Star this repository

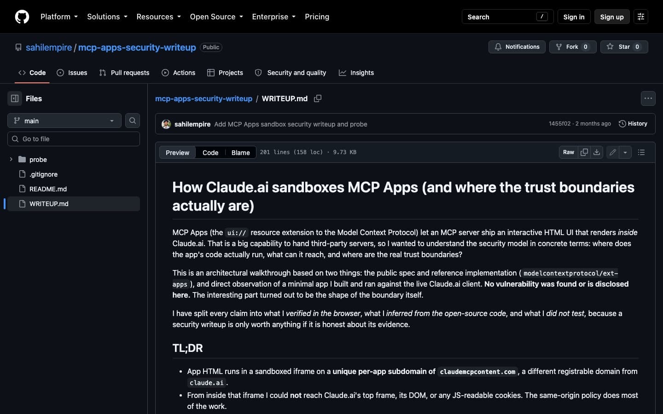[x=624, y=47]
